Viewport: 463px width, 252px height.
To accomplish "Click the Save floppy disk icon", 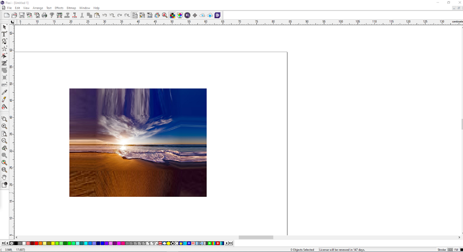I will pyautogui.click(x=22, y=15).
